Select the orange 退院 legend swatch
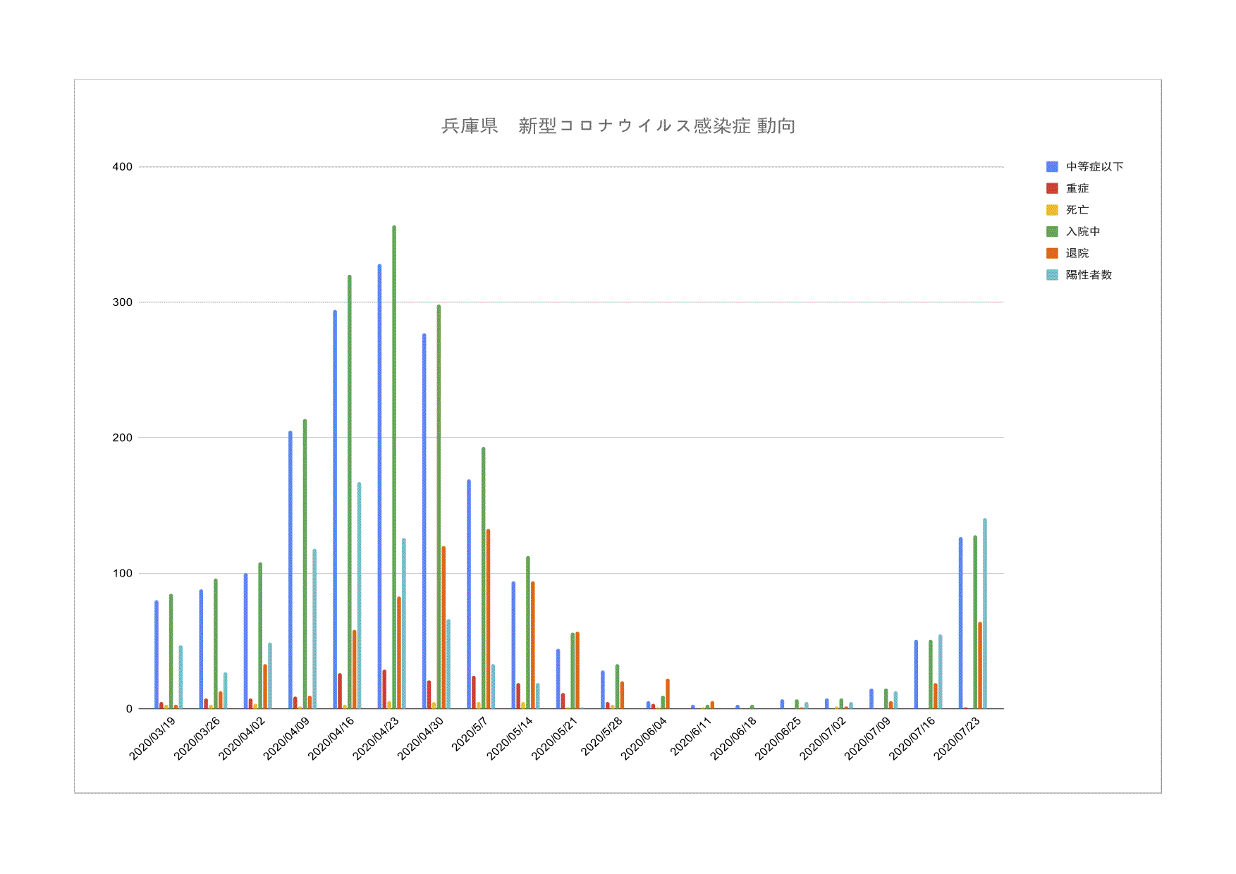This screenshot has height=874, width=1236. pyautogui.click(x=1052, y=253)
